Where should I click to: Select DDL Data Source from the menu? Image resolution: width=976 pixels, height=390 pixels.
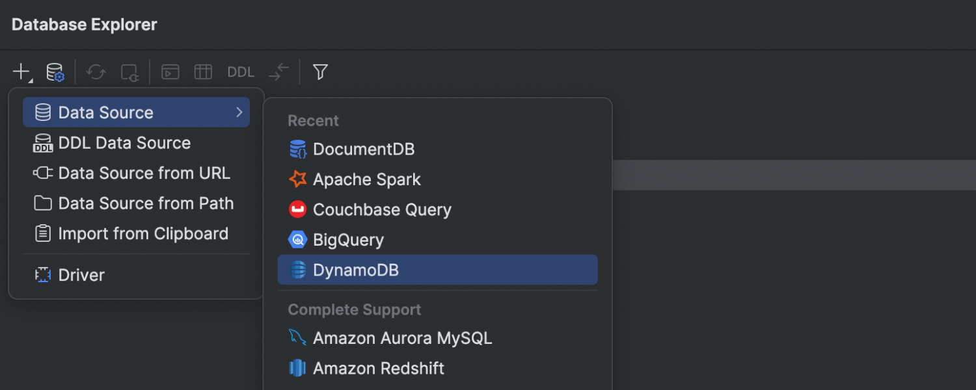point(124,142)
